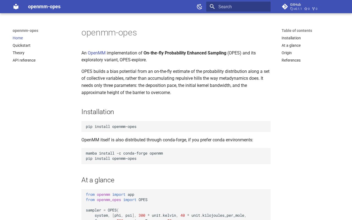Open the Theory navigation page
The image size is (352, 220).
(x=18, y=53)
